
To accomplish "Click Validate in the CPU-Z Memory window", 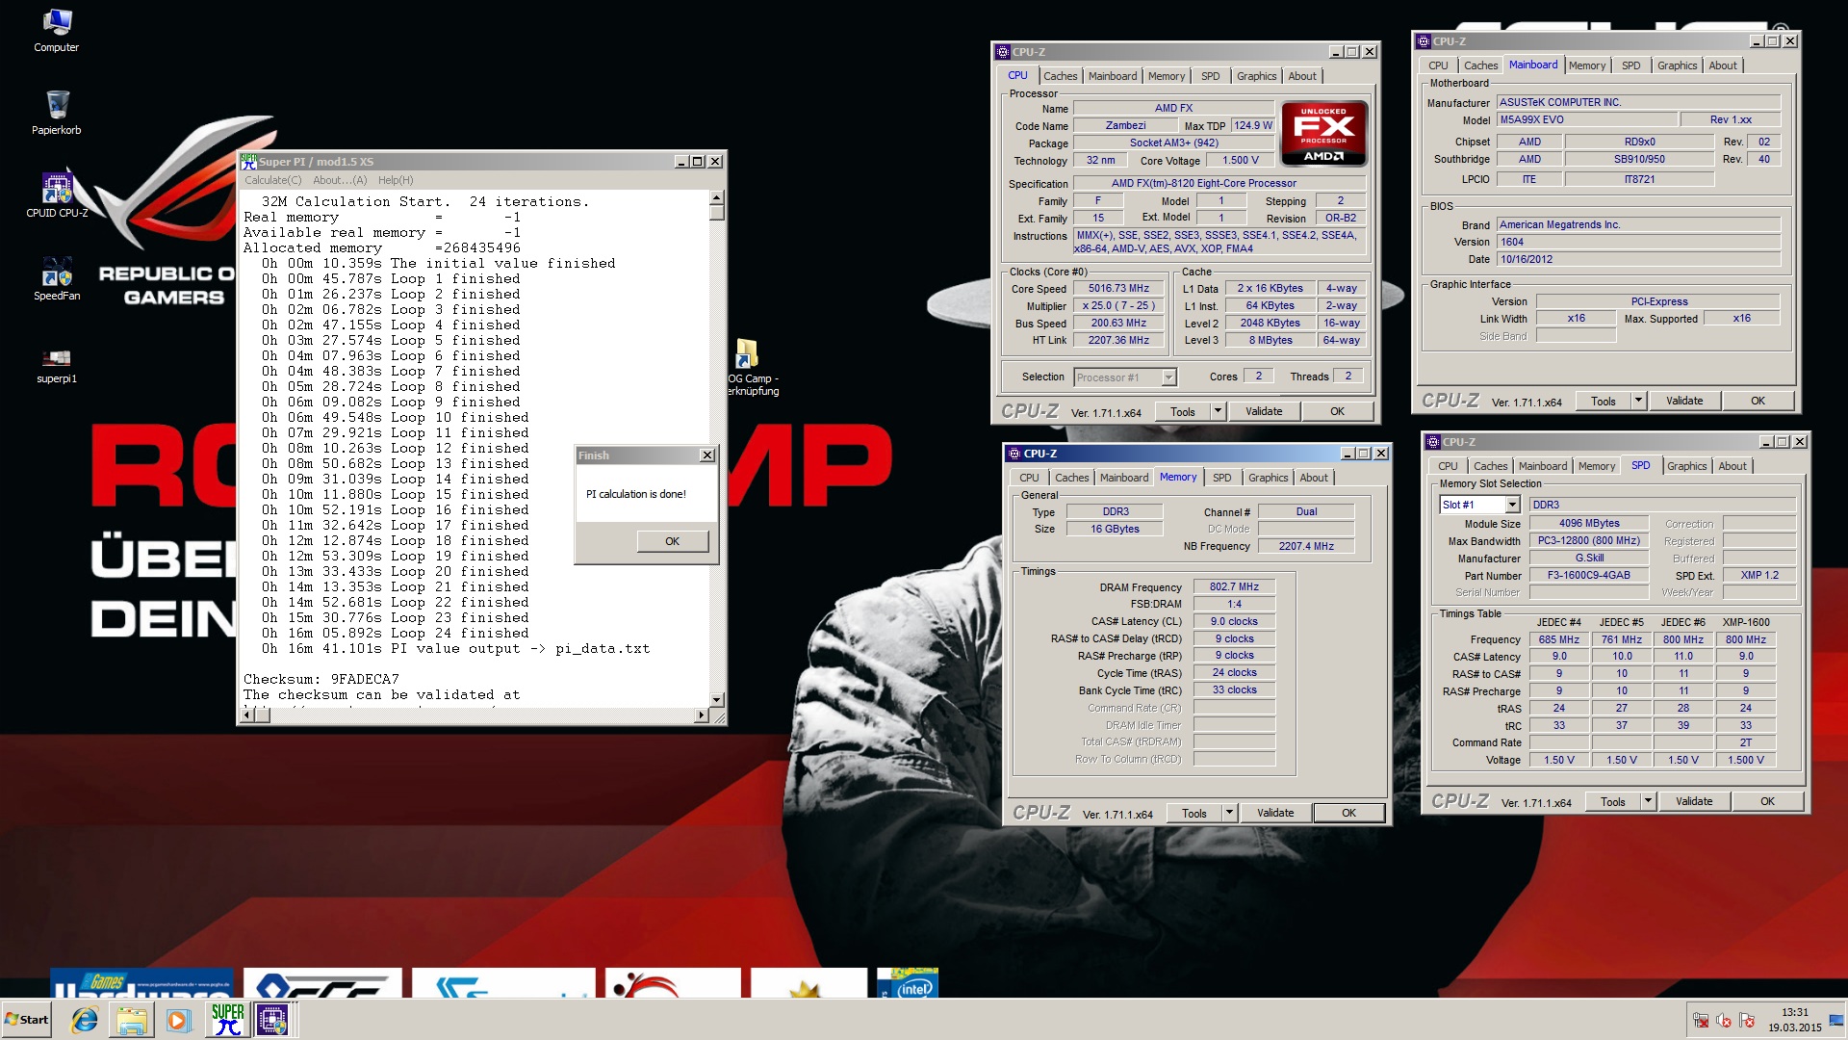I will click(x=1275, y=813).
